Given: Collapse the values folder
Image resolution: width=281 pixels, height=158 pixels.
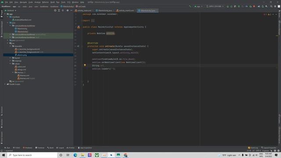Looking at the screenshot, I should click(11, 64).
